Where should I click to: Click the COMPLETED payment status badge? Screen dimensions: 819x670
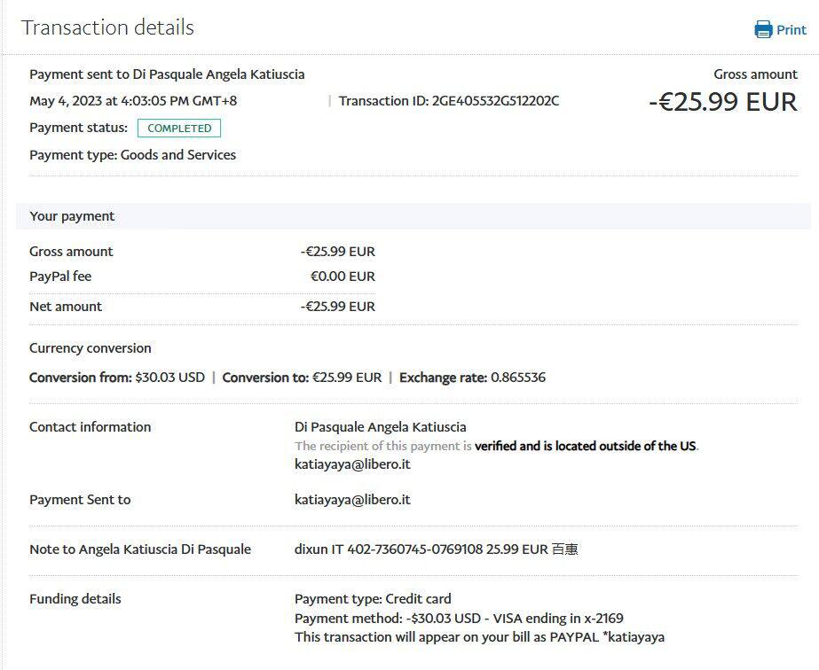(179, 129)
